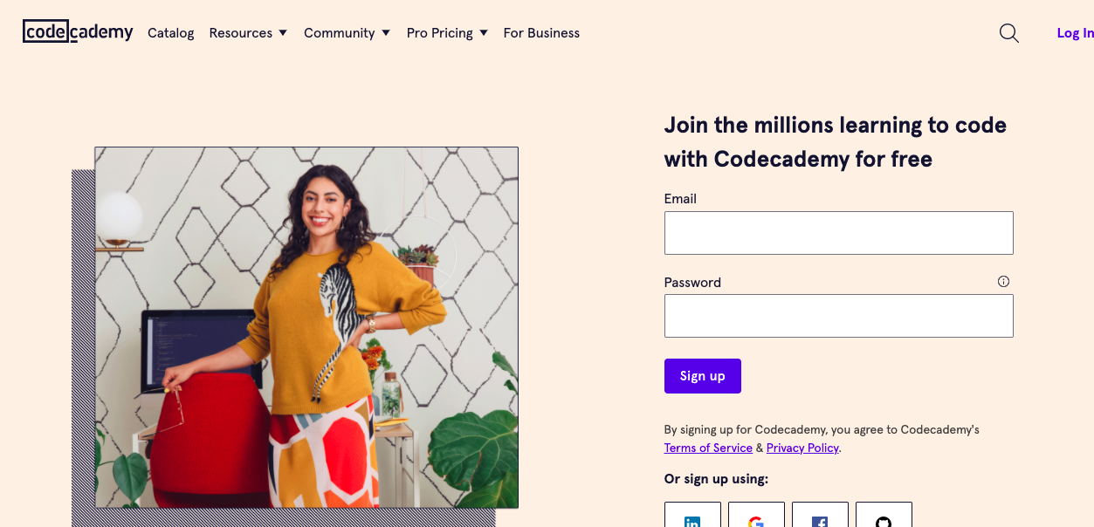Open the Community dropdown menu
This screenshot has width=1094, height=527.
click(x=347, y=33)
